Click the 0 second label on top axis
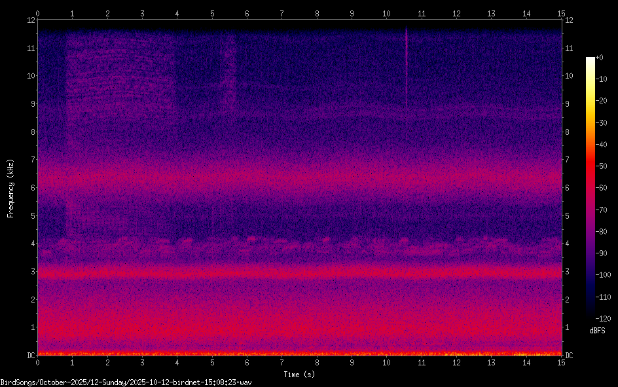Screen dimensions: 618x387 click(37, 13)
